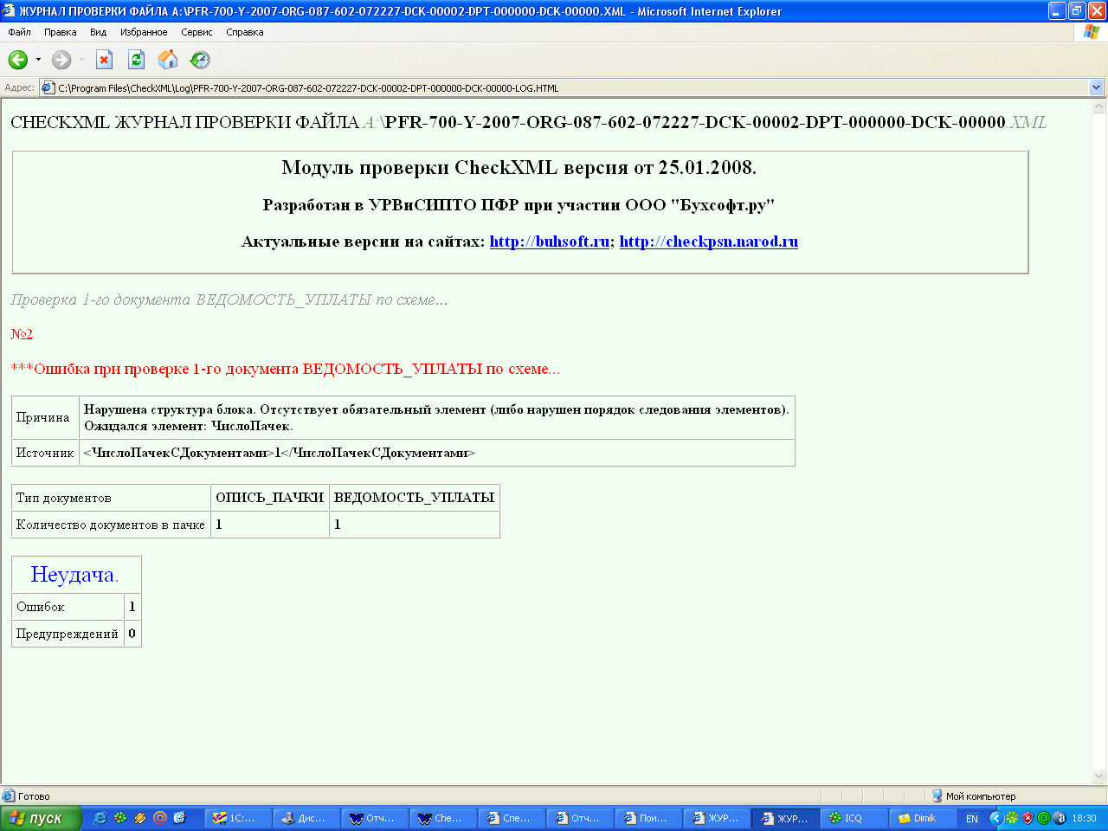Click the red №2 text
Image resolution: width=1108 pixels, height=831 pixels.
22,334
